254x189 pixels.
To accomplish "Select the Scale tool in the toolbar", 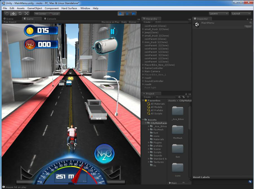I will (27, 14).
